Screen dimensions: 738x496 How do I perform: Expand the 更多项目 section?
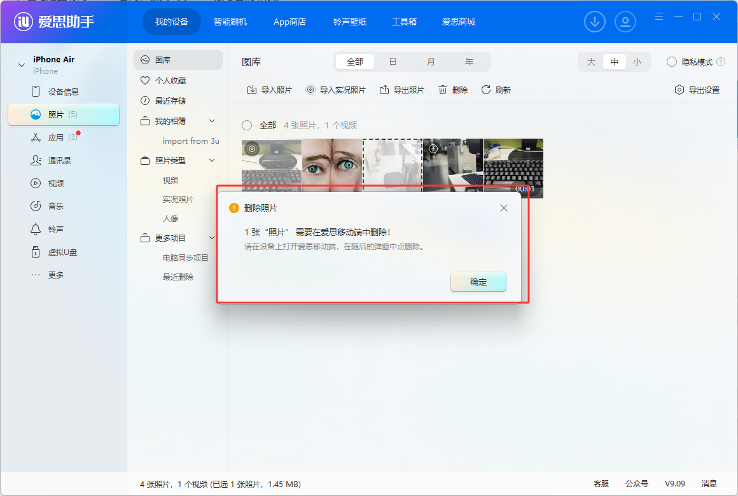pyautogui.click(x=211, y=237)
